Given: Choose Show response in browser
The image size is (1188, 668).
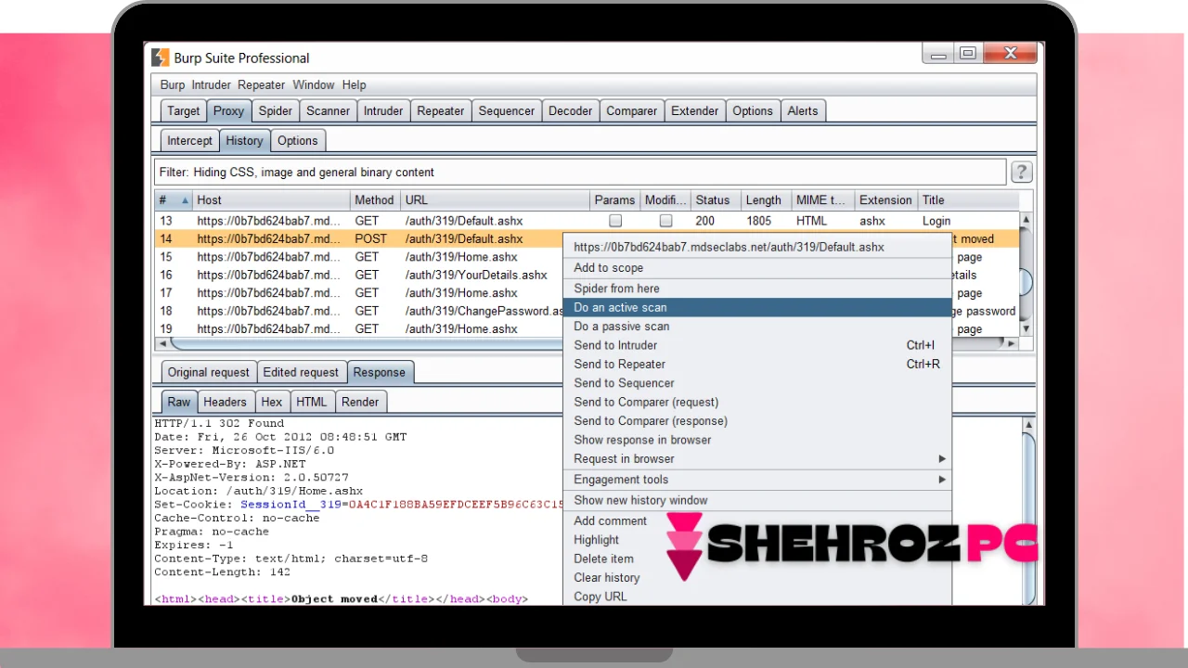Looking at the screenshot, I should tap(757, 440).
